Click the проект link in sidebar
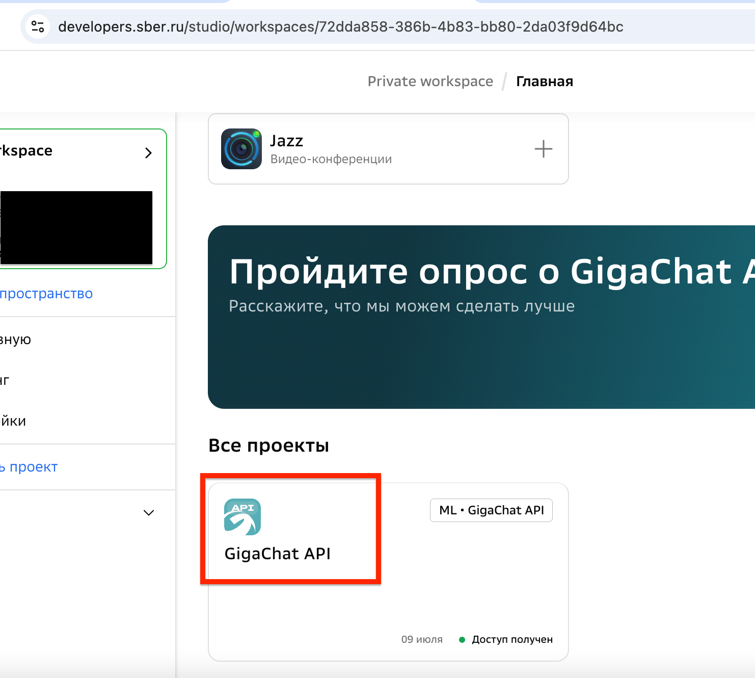The height and width of the screenshot is (678, 755). coord(29,467)
